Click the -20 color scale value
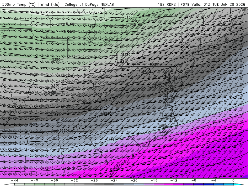 pos(134,180)
